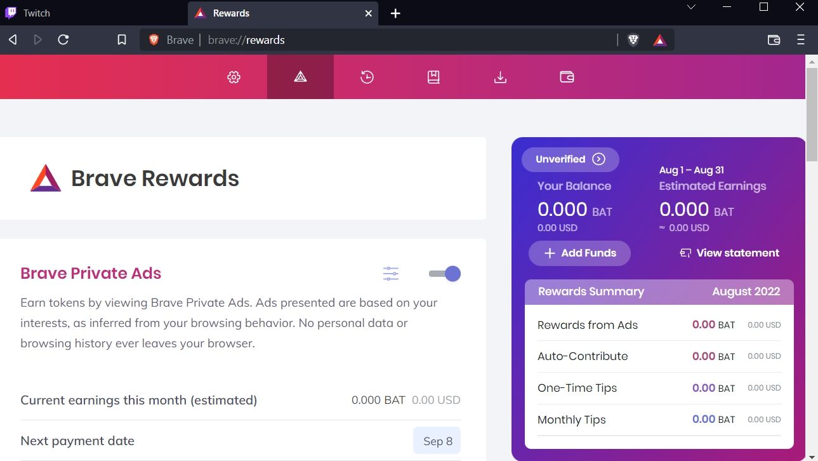Open the Downloads icon in the pink toolbar

[x=500, y=77]
